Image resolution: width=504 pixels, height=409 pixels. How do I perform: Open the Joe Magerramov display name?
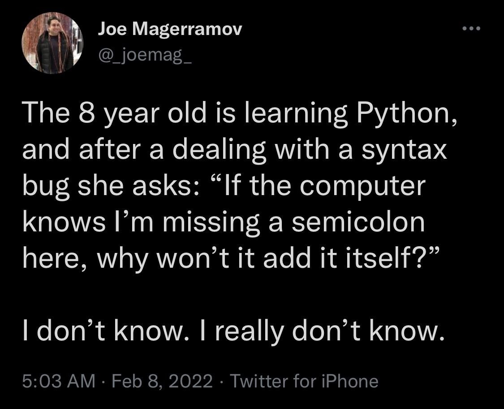click(x=170, y=29)
